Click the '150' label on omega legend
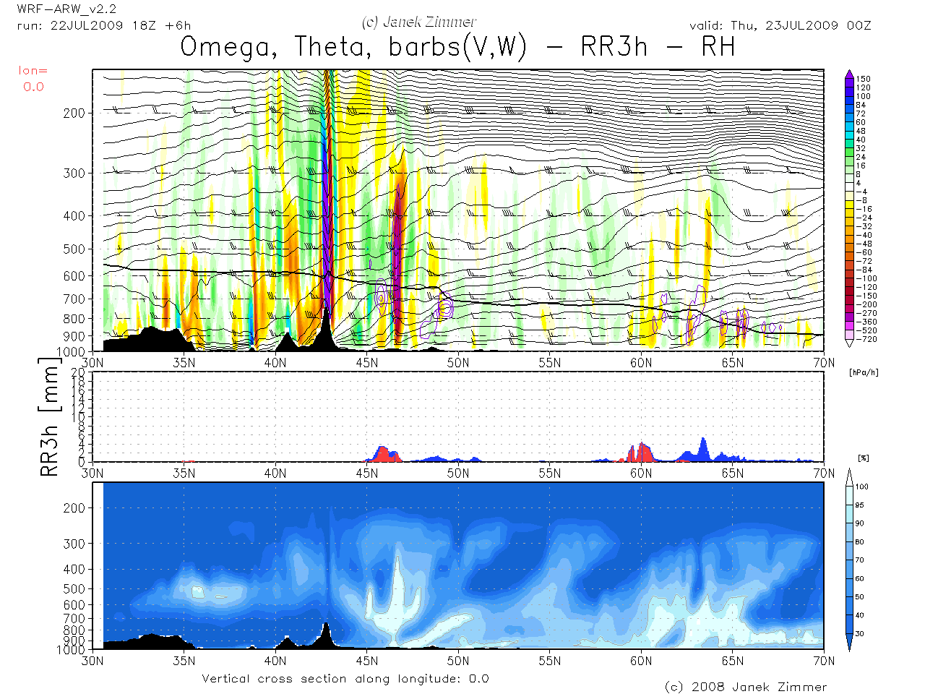Viewport: 925px width, 694px height. (x=864, y=79)
